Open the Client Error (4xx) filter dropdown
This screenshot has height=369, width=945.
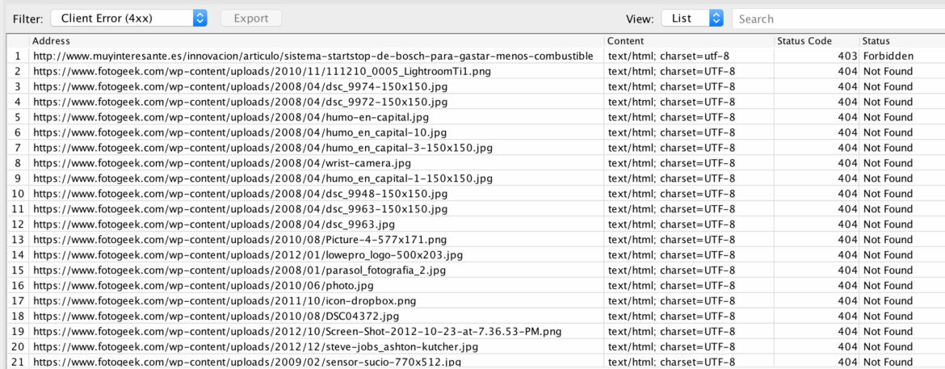[x=128, y=18]
